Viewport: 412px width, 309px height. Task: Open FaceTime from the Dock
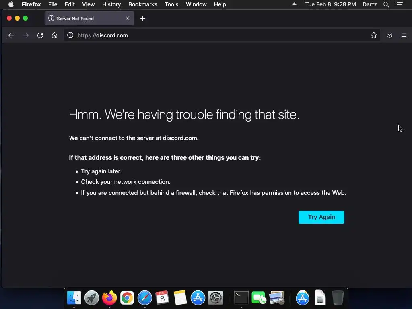click(259, 298)
